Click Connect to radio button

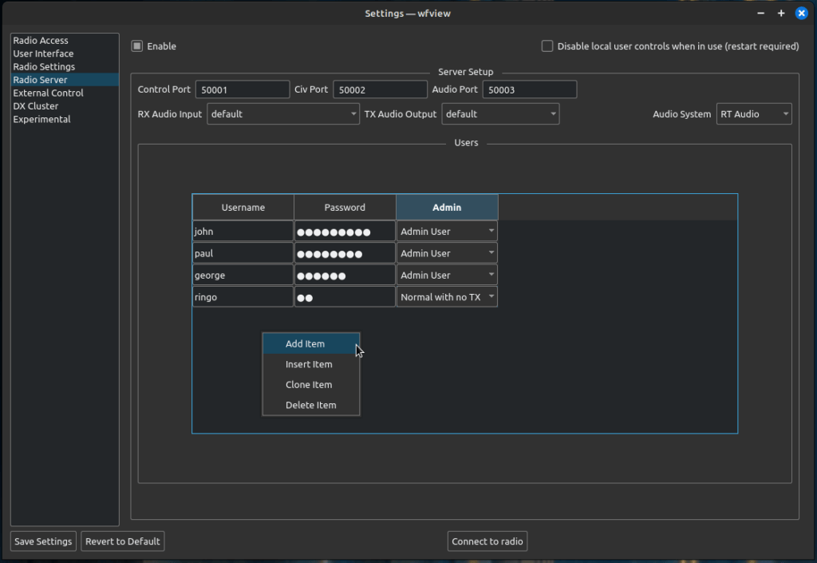(x=487, y=541)
